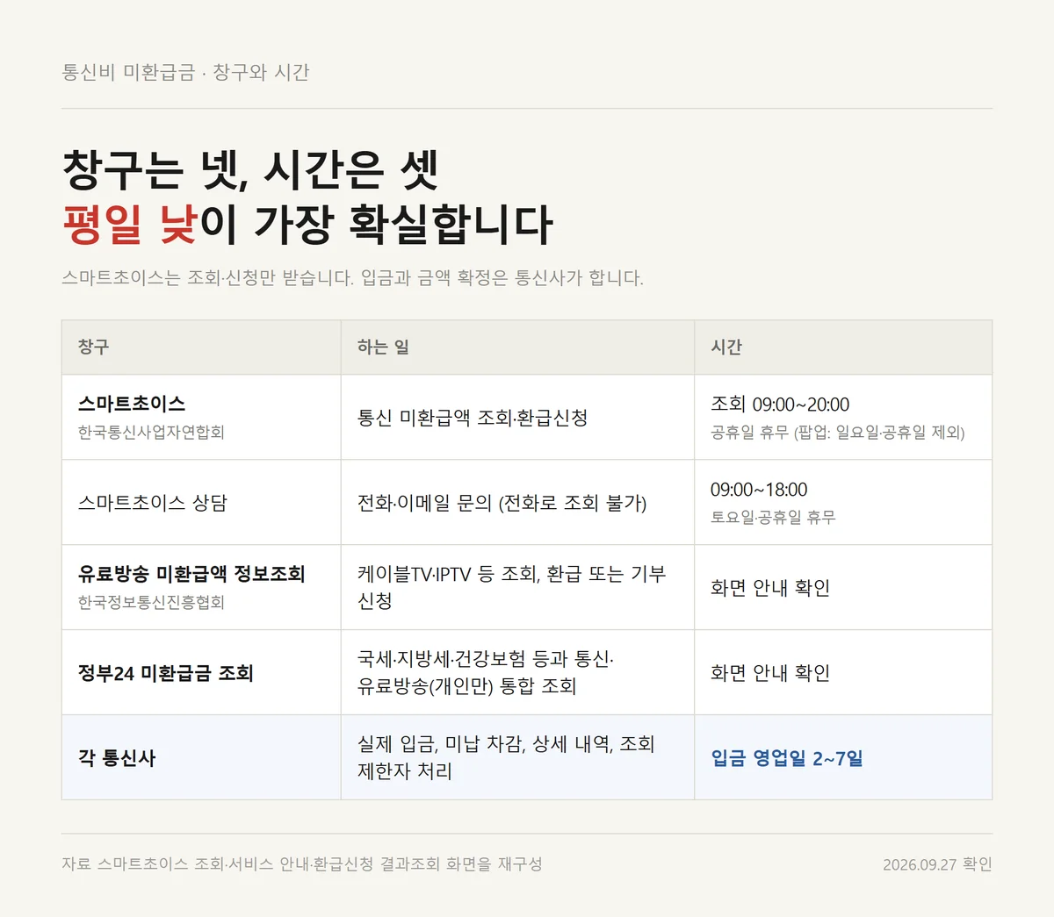Click the note '토요일·공휴일 휴무'
The height and width of the screenshot is (917, 1054).
(773, 517)
